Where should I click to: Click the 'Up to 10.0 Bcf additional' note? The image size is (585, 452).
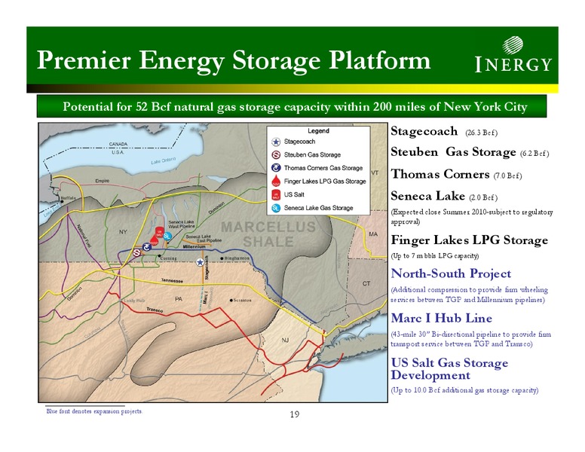coord(464,390)
